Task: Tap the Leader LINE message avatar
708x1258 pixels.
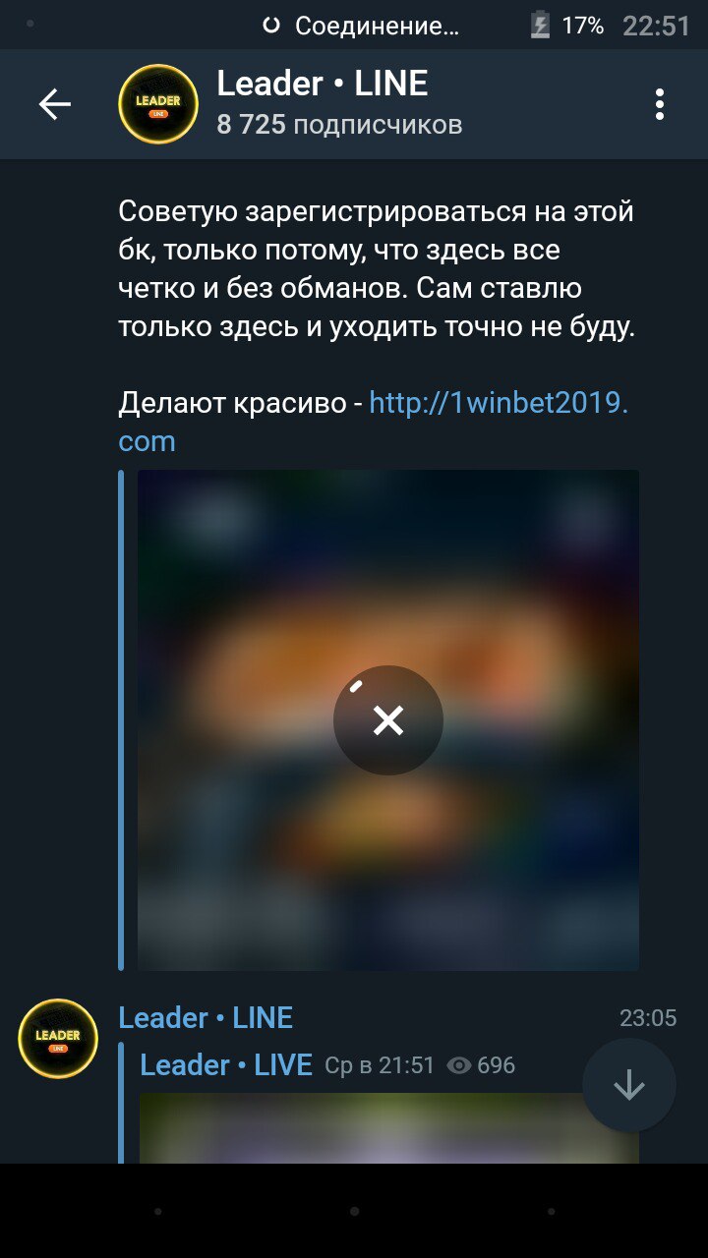Action: pos(58,1039)
